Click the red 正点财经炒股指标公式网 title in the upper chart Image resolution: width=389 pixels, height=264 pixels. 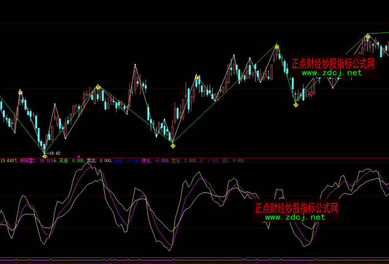pyautogui.click(x=333, y=63)
